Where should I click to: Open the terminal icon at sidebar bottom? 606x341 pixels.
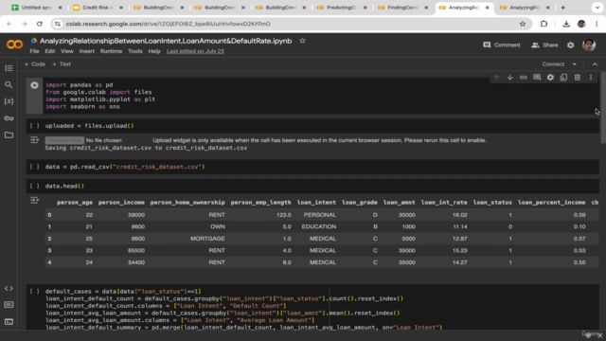click(9, 322)
